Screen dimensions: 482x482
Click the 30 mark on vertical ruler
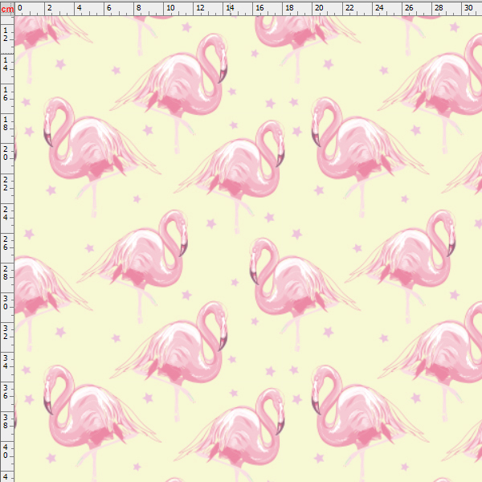tap(6, 303)
